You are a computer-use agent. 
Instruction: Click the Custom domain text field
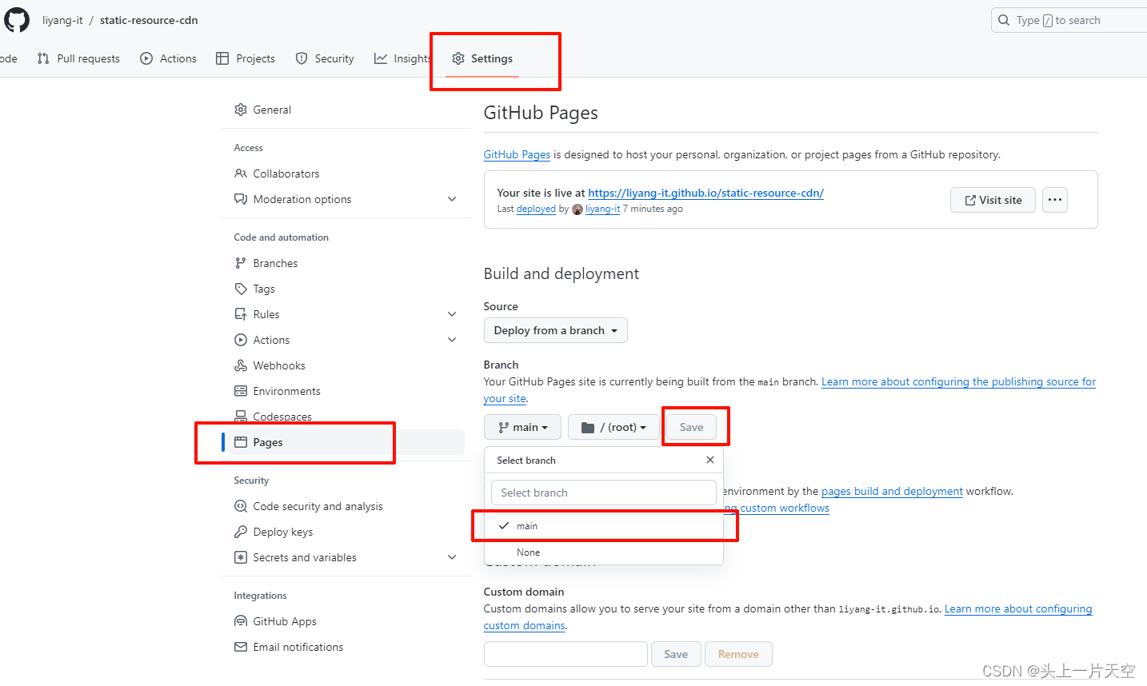pos(566,654)
